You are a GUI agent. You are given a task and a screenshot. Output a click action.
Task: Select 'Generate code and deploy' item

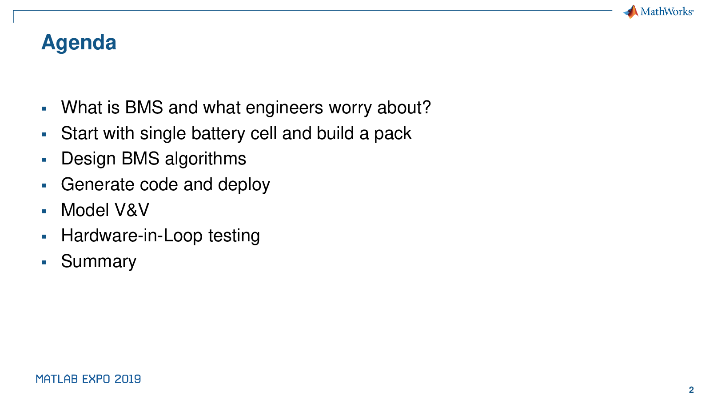point(165,184)
